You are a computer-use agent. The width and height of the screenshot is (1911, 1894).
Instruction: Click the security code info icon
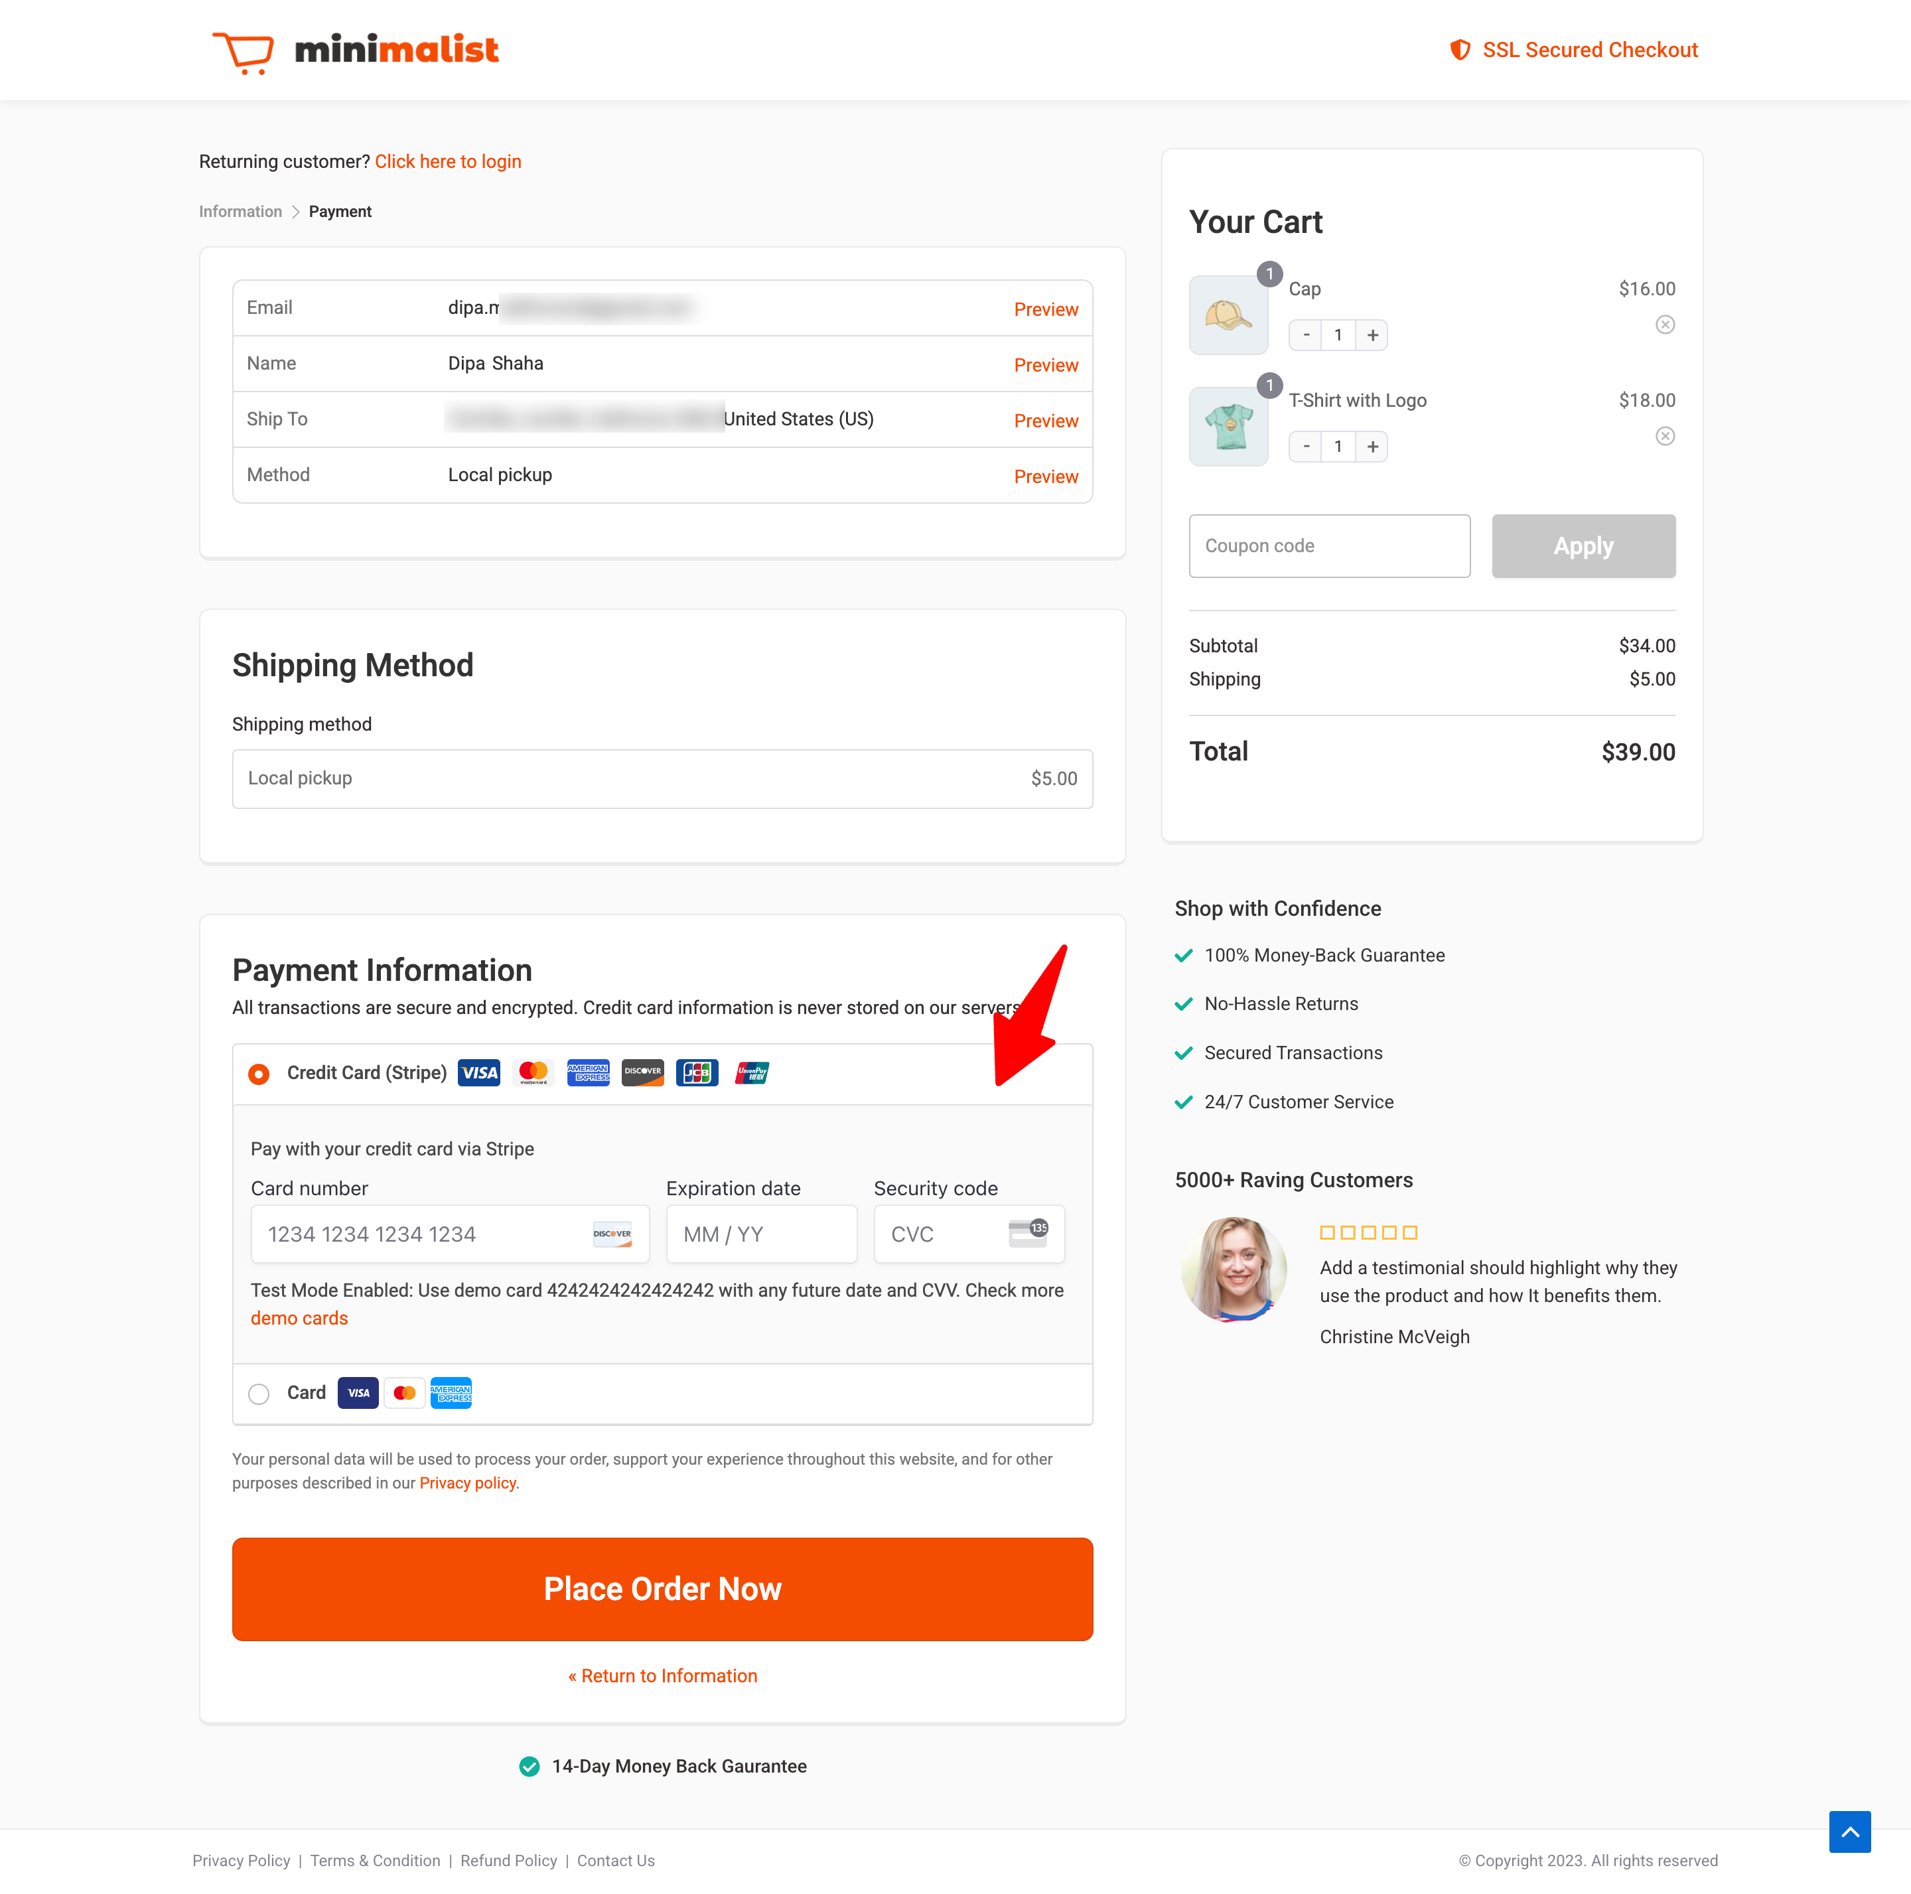[1028, 1233]
